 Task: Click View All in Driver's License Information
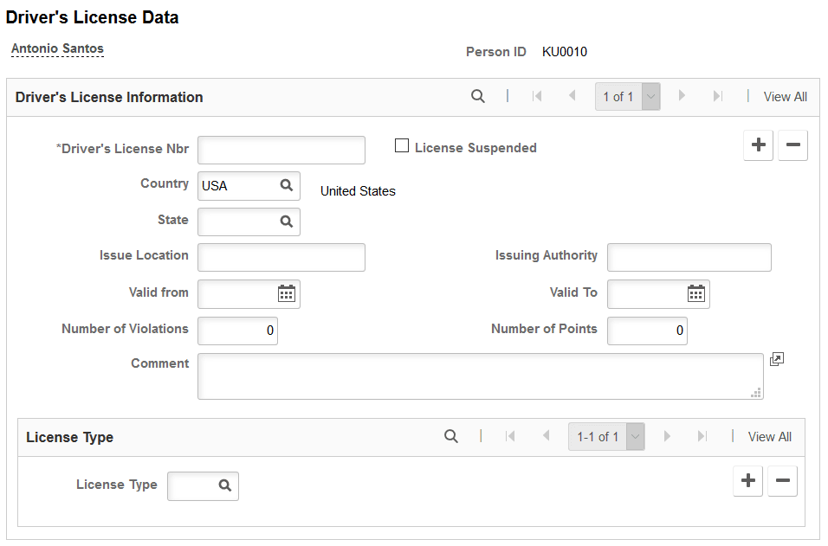785,96
